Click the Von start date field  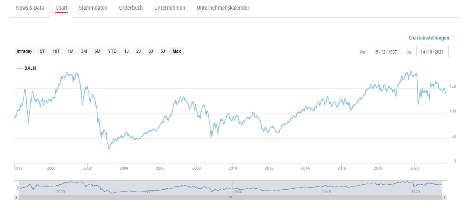[x=385, y=52]
